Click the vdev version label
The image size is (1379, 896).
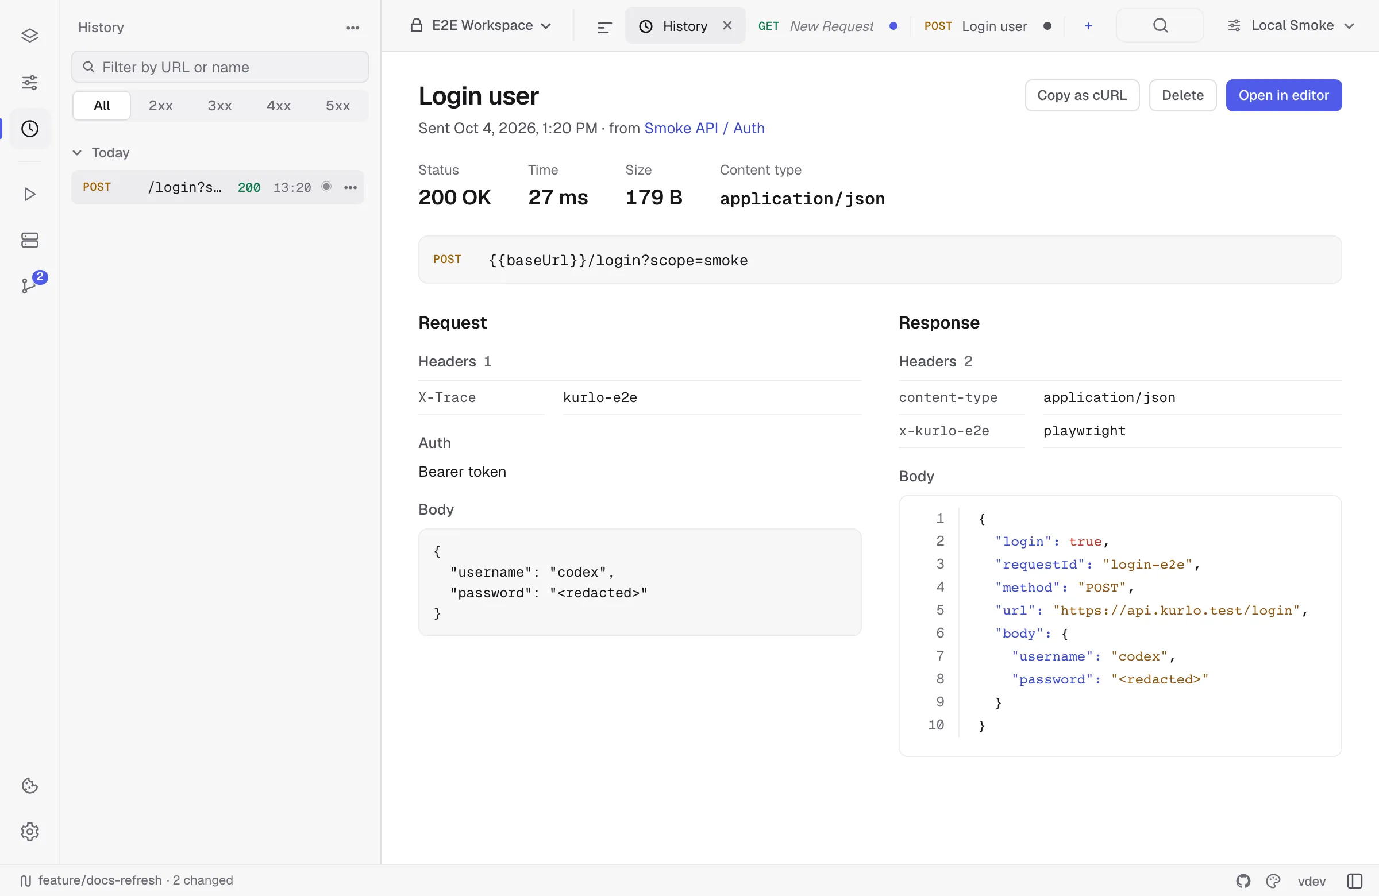click(x=1311, y=881)
